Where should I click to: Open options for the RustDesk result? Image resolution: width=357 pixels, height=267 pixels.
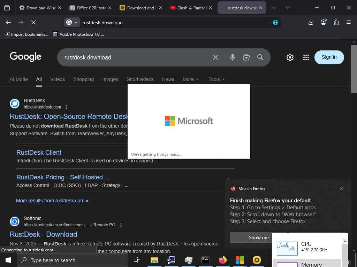pyautogui.click(x=66, y=107)
